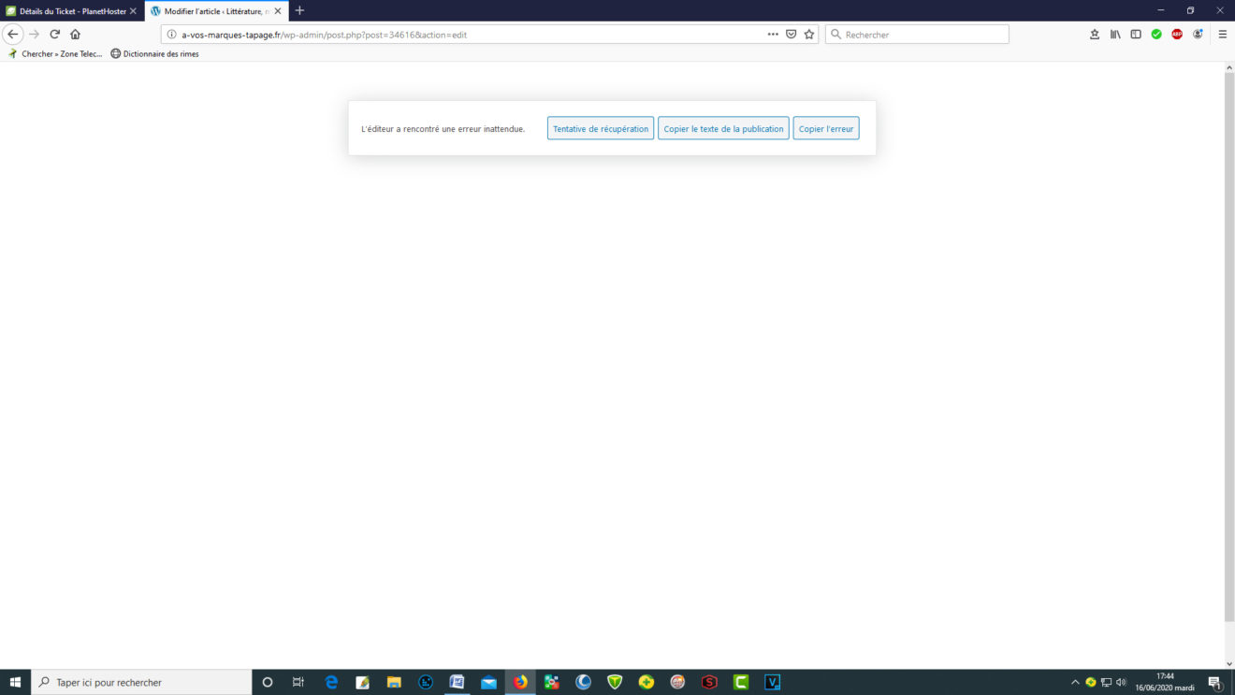Open Cortana from the taskbar
1235x695 pixels.
click(x=267, y=682)
